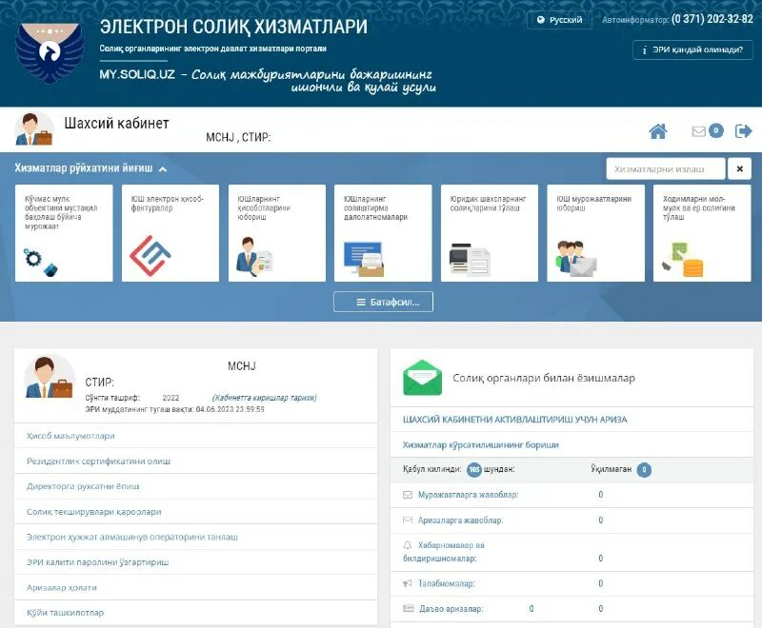Open 'Қўйи ташкилотлар' item
Image resolution: width=762 pixels, height=628 pixels.
(x=196, y=613)
